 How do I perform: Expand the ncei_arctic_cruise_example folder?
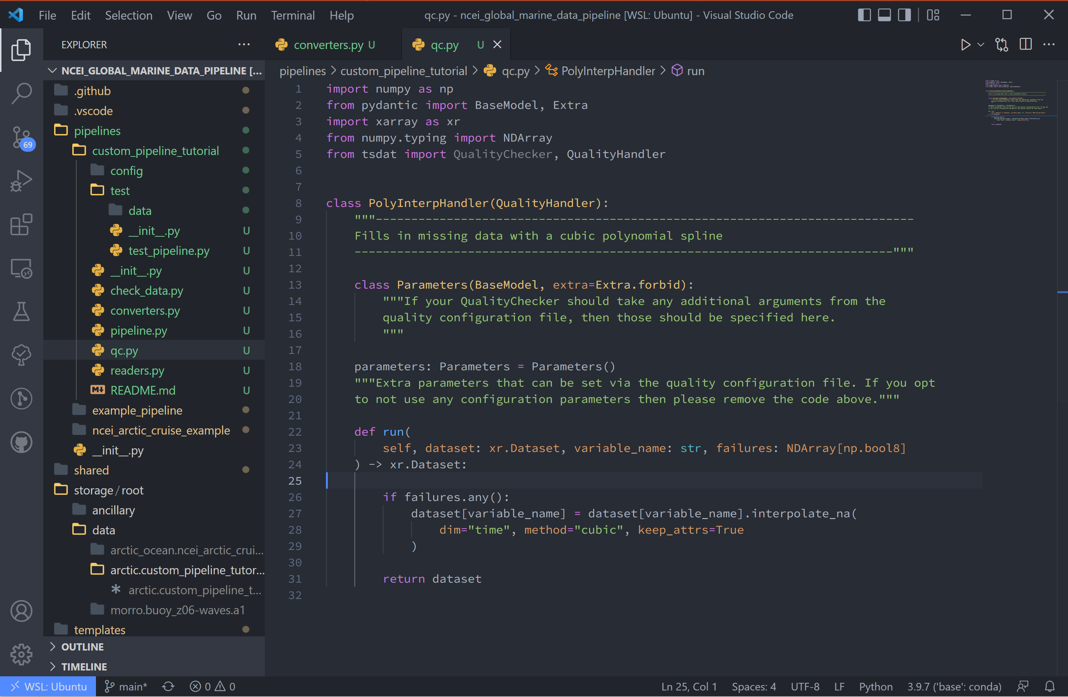click(155, 430)
